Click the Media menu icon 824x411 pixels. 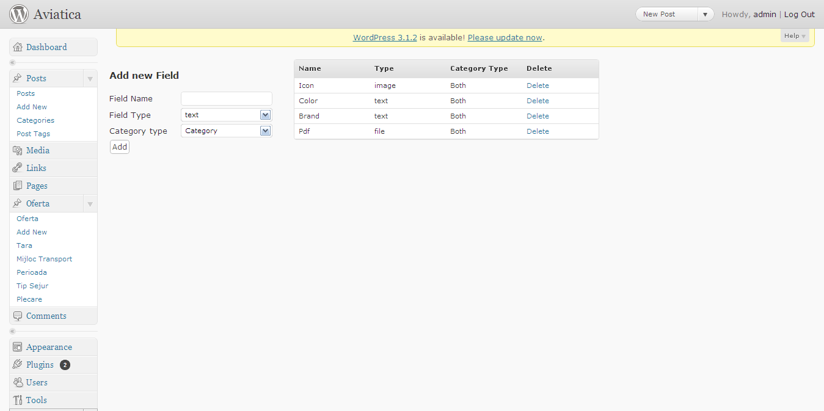(18, 151)
